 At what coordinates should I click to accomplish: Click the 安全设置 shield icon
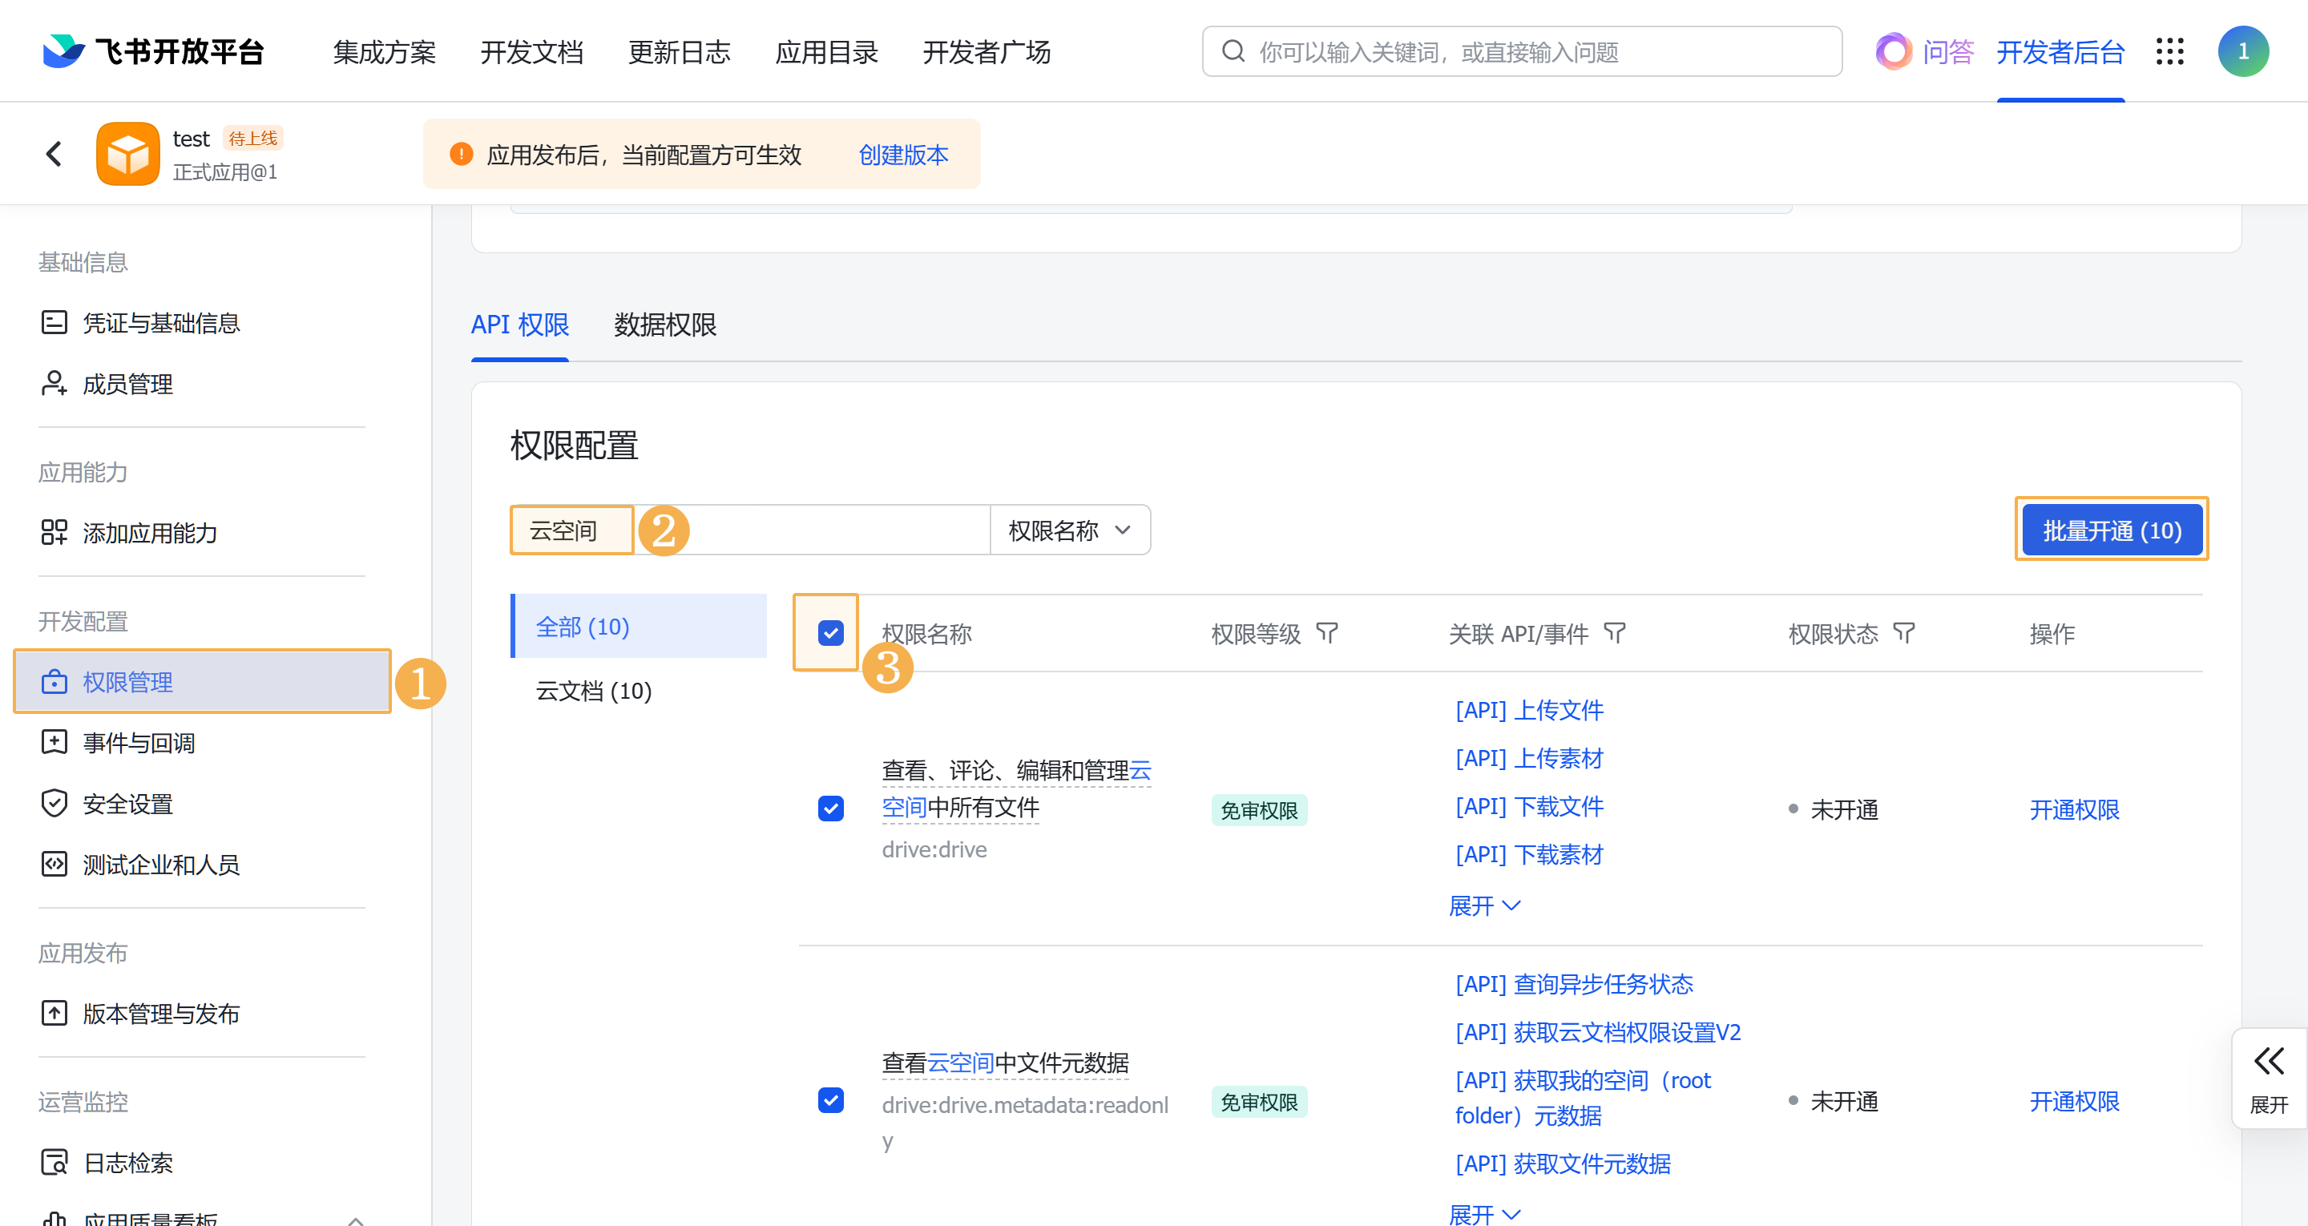pyautogui.click(x=54, y=803)
